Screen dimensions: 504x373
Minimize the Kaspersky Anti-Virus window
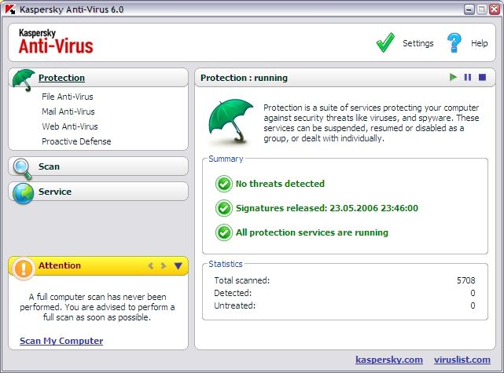click(469, 9)
